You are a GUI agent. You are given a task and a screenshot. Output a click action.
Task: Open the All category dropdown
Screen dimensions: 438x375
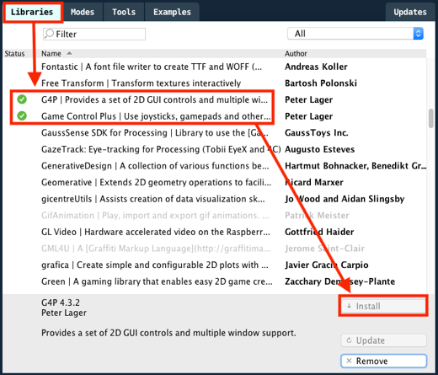click(355, 34)
